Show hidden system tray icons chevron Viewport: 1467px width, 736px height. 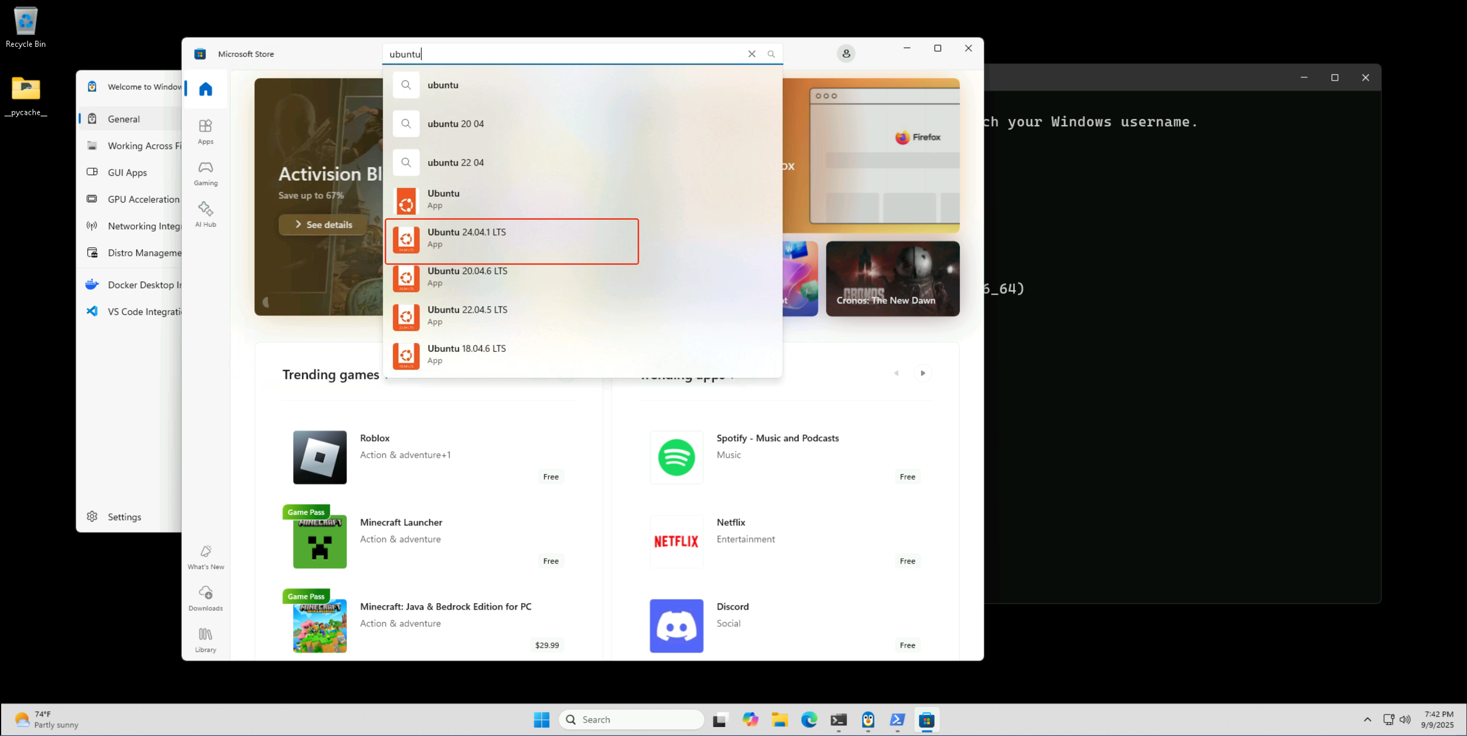click(1367, 719)
